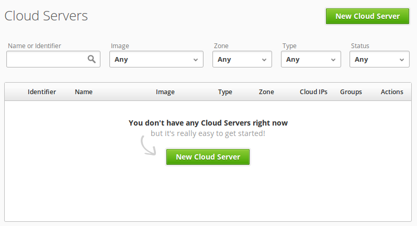Screen dimensions: 417x226
Task: Click the Image column header in the table
Action: [x=165, y=92]
